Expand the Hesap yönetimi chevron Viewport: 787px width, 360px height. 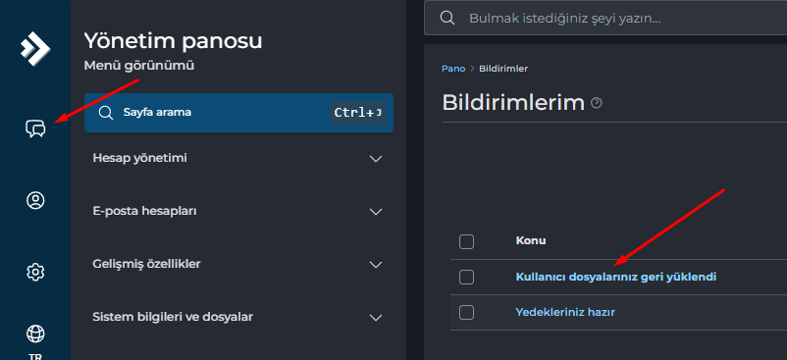coord(376,159)
